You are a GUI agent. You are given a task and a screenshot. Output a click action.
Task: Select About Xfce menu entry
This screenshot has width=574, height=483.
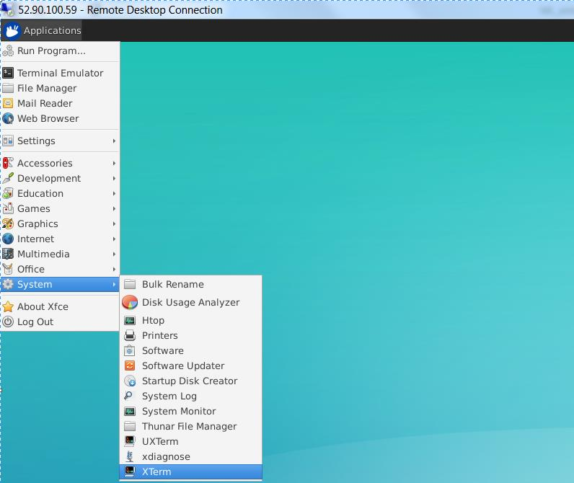tap(60, 306)
